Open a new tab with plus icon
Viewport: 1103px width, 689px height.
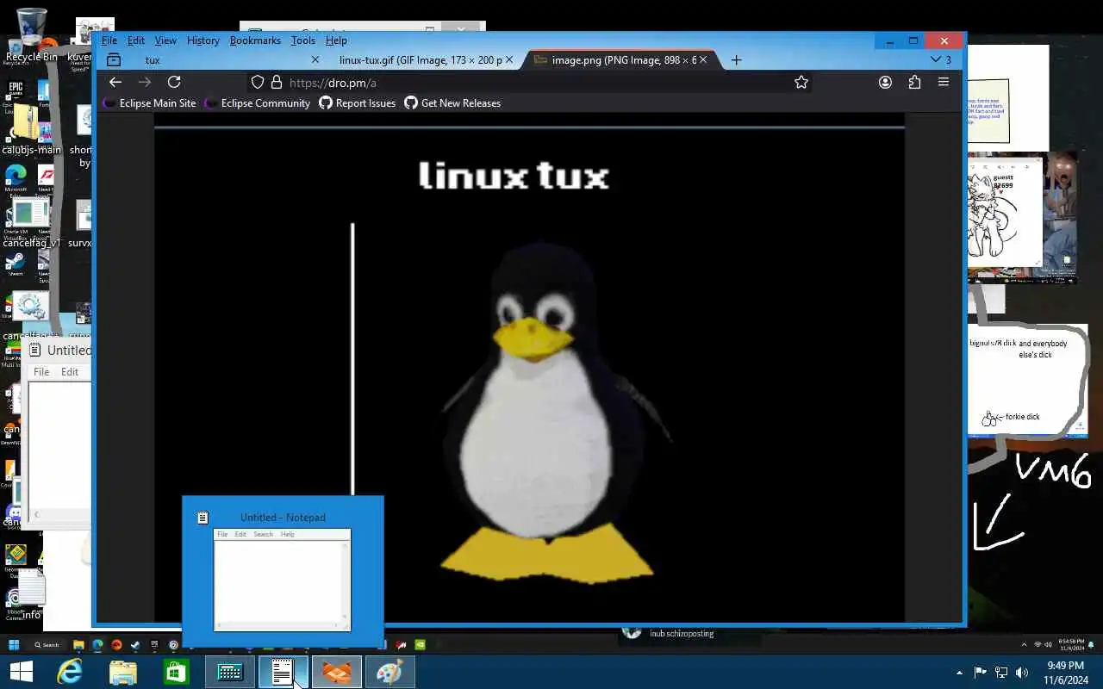(736, 59)
